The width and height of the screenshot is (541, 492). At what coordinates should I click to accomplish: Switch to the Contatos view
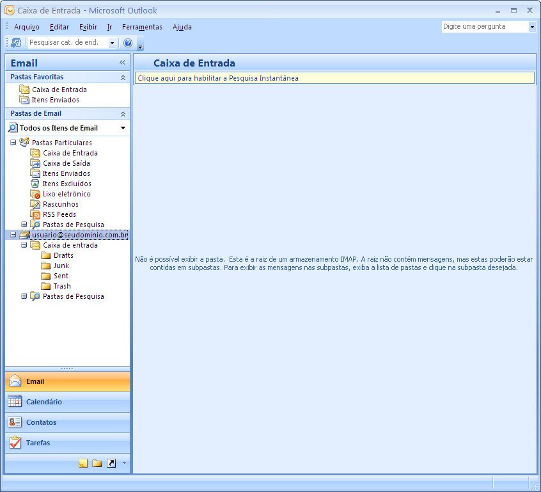pos(41,422)
